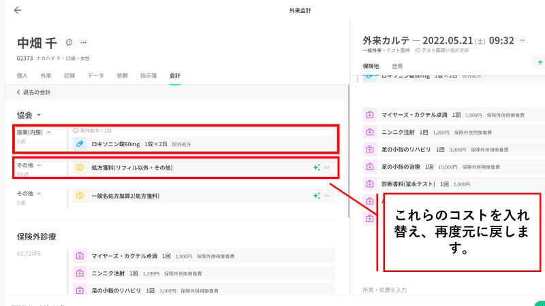
Task: Switch to the 記録 tab
Action: (69, 75)
